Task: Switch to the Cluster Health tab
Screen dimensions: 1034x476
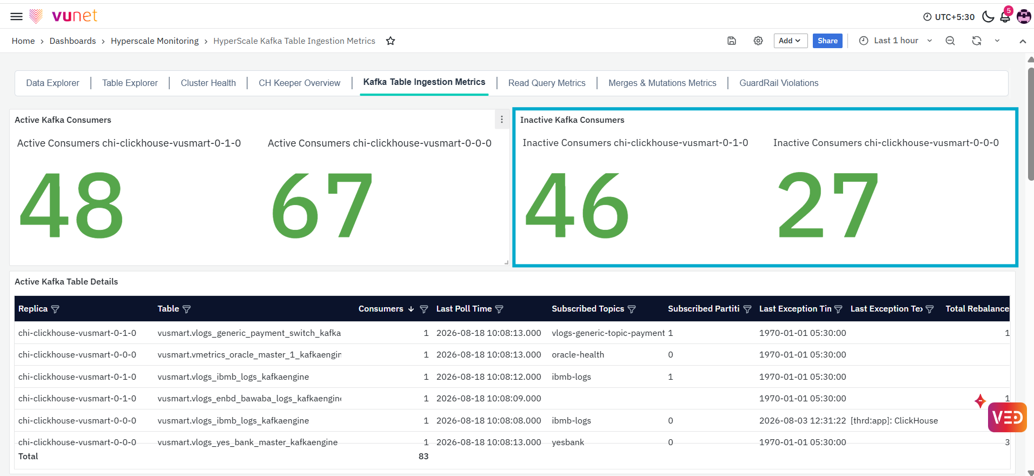Action: coord(208,83)
